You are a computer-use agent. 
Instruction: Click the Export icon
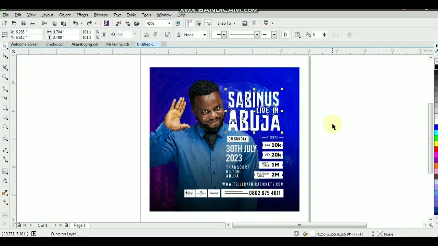click(127, 23)
